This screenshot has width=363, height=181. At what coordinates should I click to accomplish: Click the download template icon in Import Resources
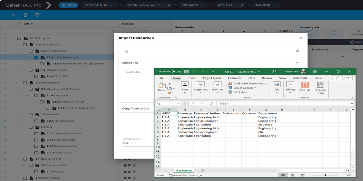297,50
